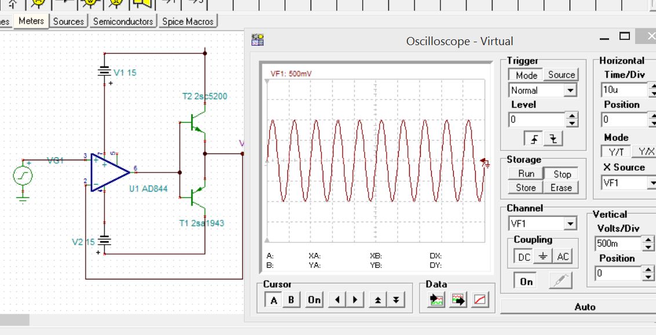Open Spice Macros component tab
Image resolution: width=656 pixels, height=335 pixels.
pos(188,21)
